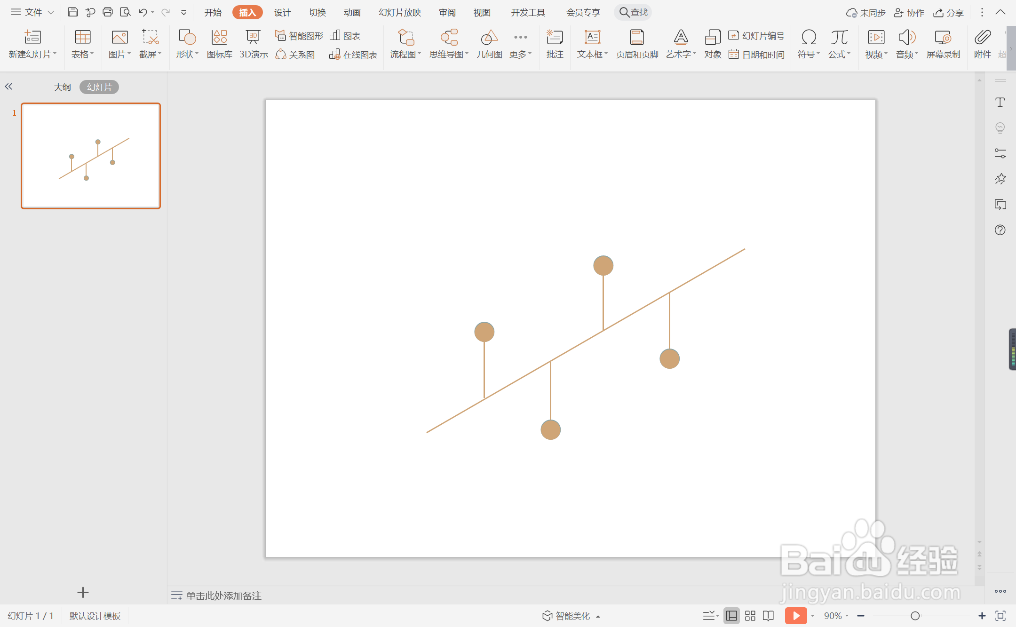1016x627 pixels.
Task: Insert a table using 表格 icon
Action: (82, 44)
